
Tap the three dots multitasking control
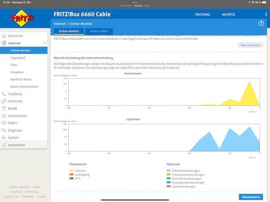point(135,3)
